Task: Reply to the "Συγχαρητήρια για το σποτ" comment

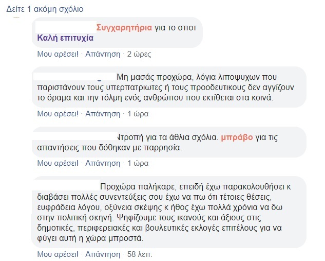Action: tap(102, 53)
